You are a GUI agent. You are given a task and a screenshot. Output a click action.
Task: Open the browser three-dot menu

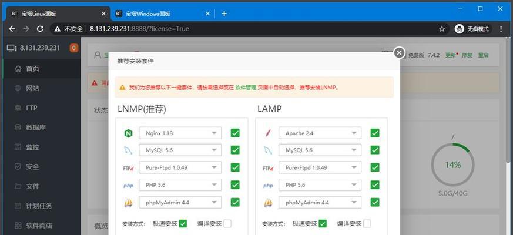pyautogui.click(x=501, y=29)
